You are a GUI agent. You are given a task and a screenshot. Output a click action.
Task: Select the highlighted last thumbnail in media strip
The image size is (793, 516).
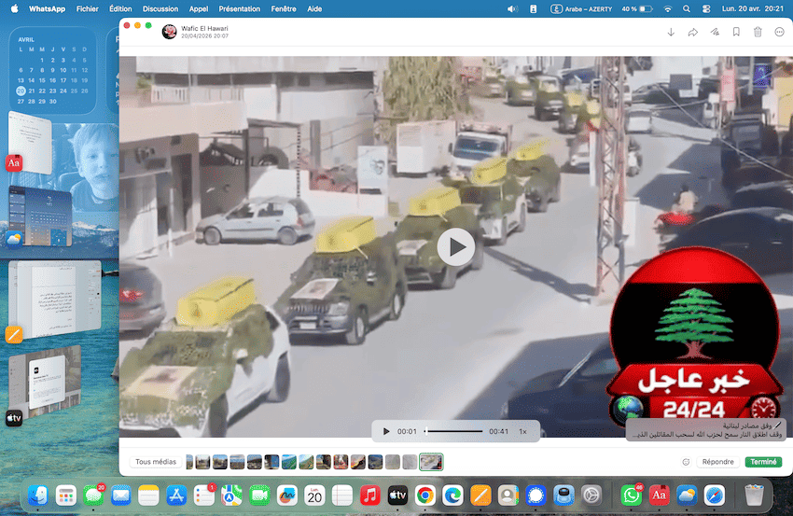coord(431,462)
